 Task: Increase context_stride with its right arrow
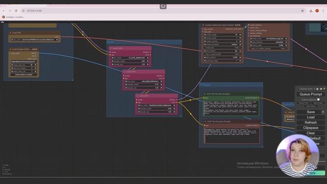(x=240, y=38)
